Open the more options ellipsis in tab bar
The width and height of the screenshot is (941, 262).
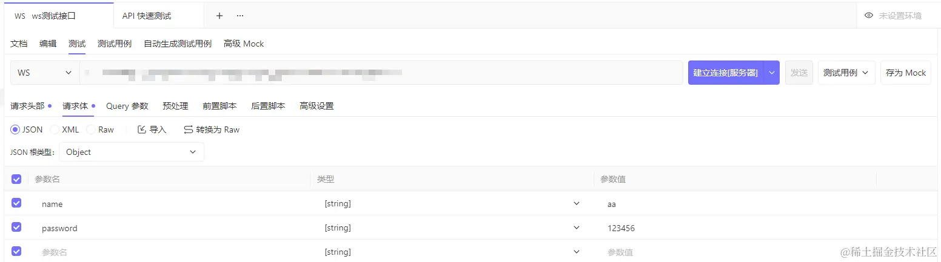coord(239,16)
